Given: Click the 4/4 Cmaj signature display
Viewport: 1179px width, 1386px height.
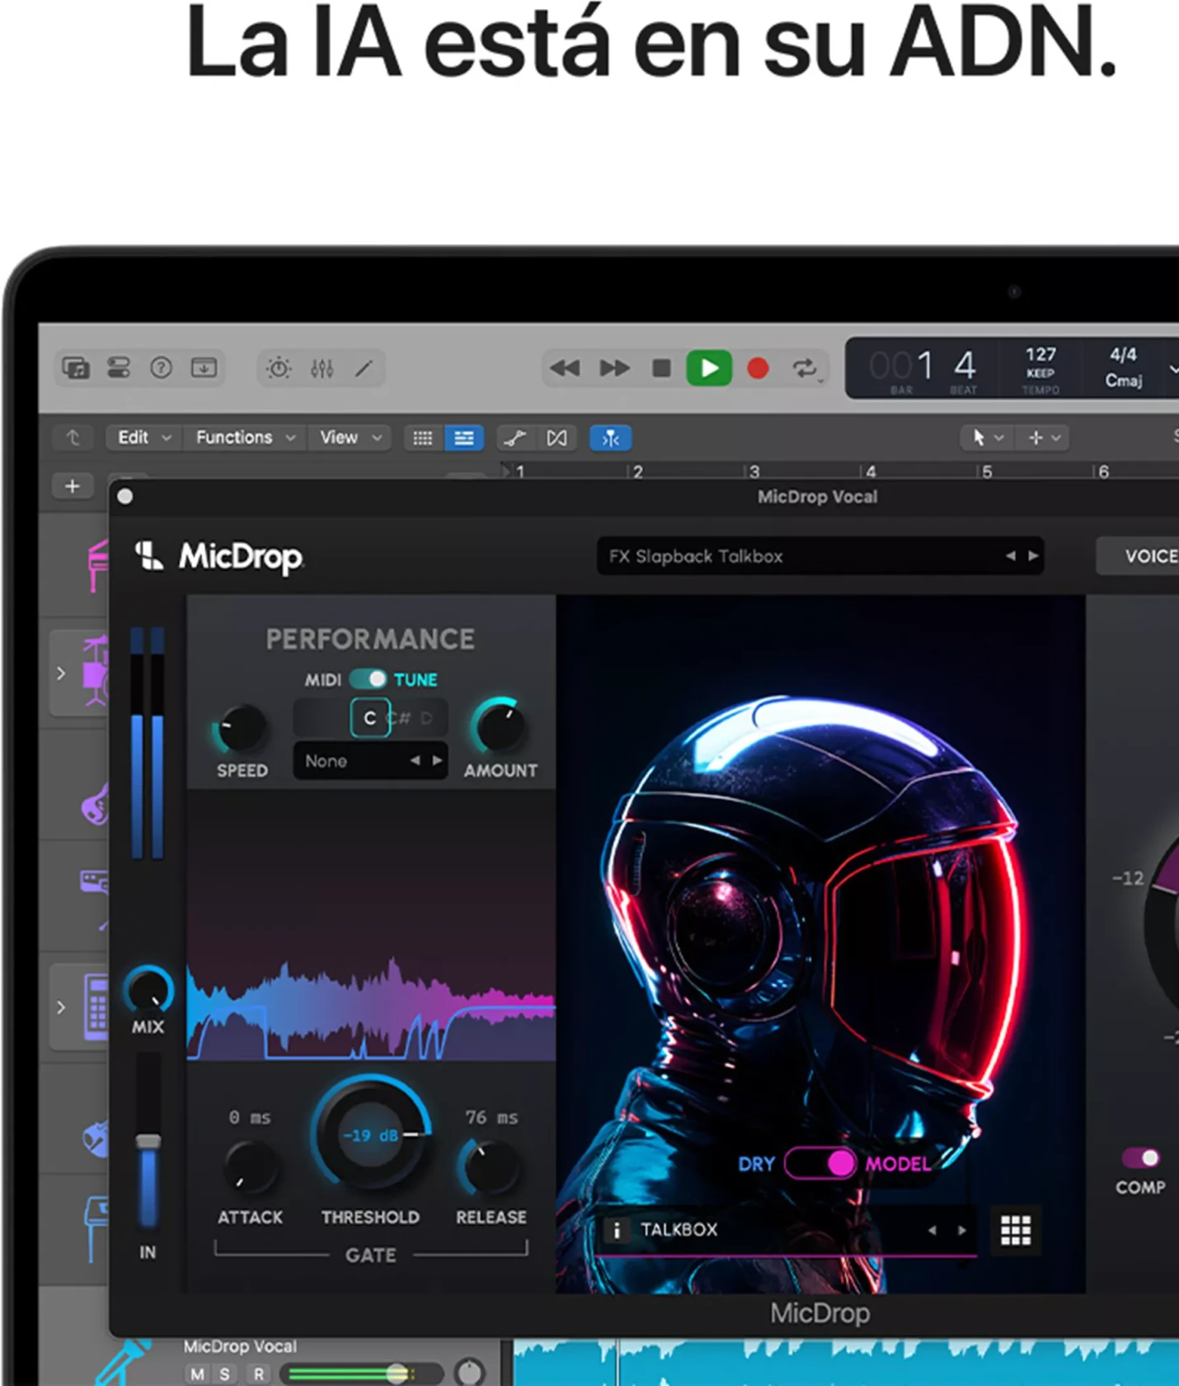Looking at the screenshot, I should coord(1123,368).
